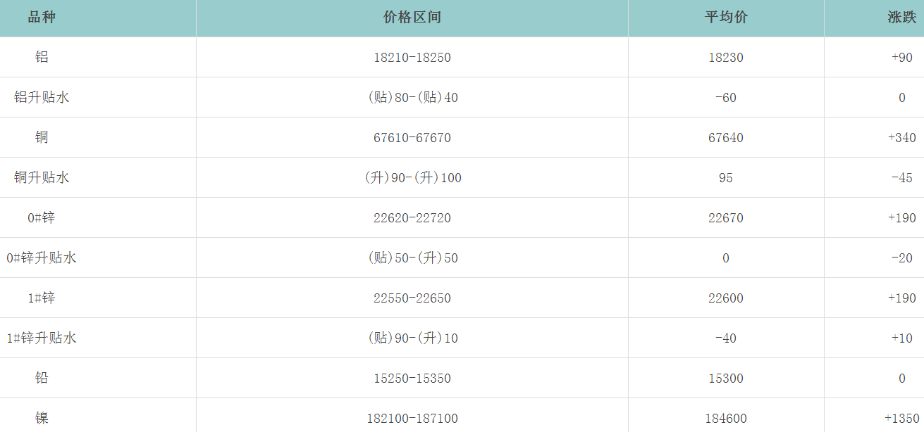Click the 涨跌 column header
The image size is (924, 432).
pos(901,18)
